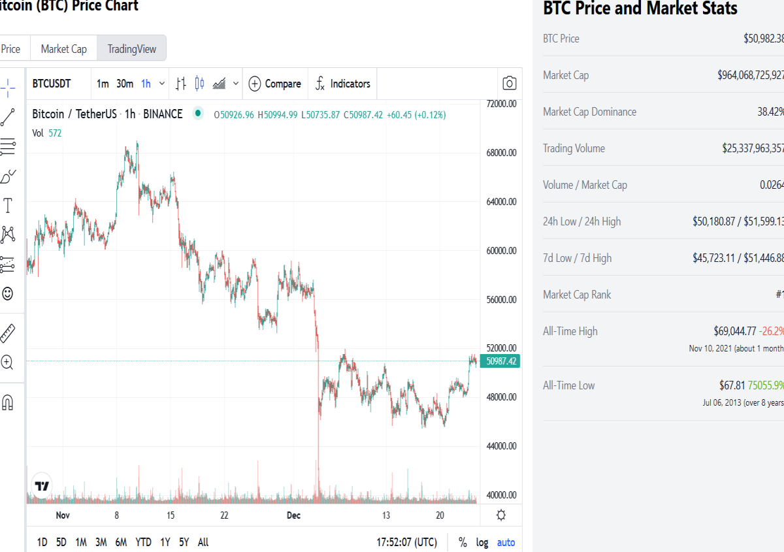Set chart range to 1Y
Viewport: 784px width, 552px height.
165,542
